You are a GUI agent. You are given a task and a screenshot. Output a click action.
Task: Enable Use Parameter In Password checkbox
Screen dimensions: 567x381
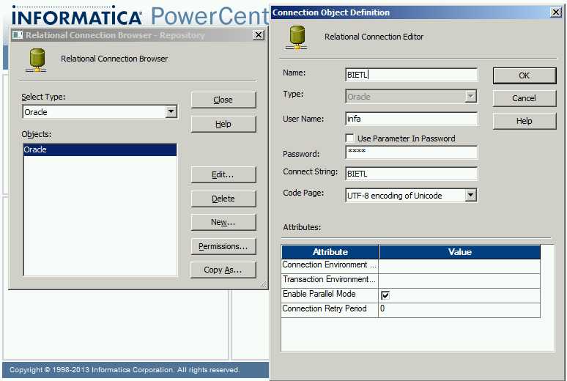349,138
